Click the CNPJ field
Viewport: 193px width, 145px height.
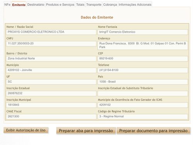pyautogui.click(x=51, y=44)
